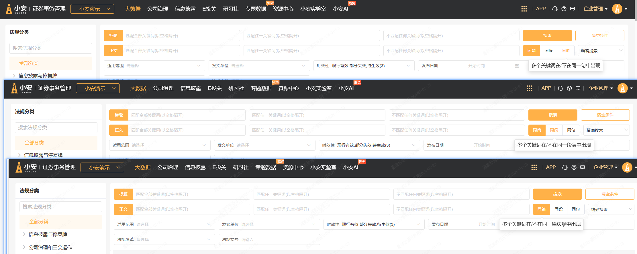Open 适用范围 dropdown in middle screenshot
Viewport: 637px width, 254px height.
pyautogui.click(x=160, y=145)
